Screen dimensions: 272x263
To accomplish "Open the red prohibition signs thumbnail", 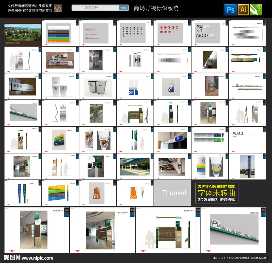I will [172, 33].
